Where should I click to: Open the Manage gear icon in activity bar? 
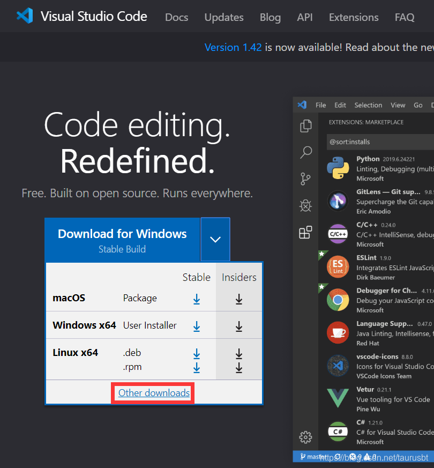(305, 437)
